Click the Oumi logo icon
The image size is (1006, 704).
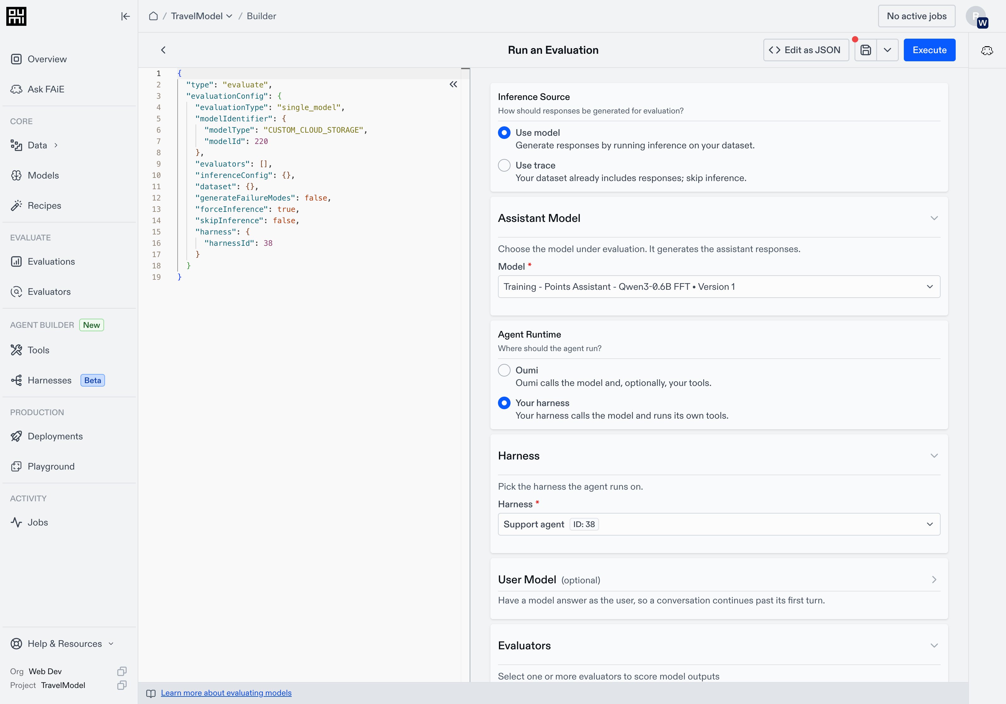pos(16,16)
